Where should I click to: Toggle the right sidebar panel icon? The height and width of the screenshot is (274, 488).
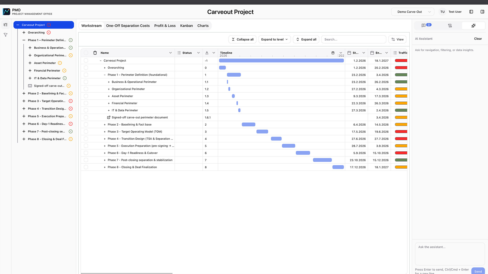tap(482, 12)
